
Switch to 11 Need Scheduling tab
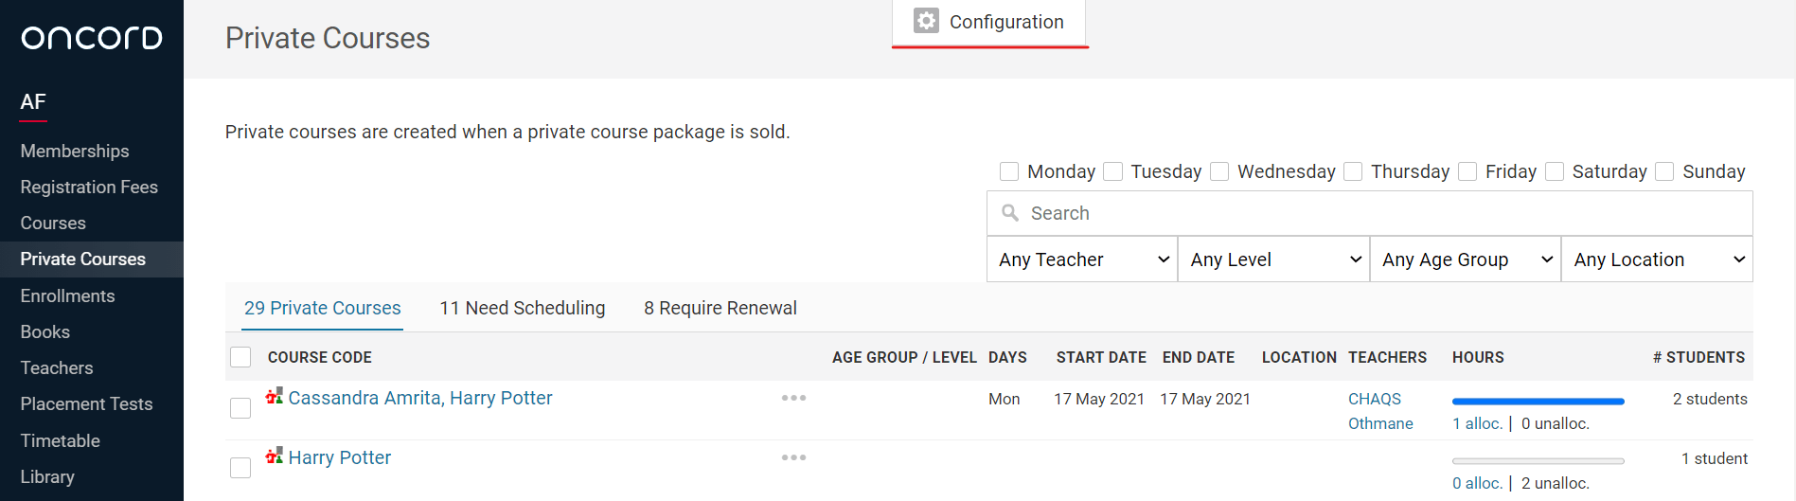(522, 308)
